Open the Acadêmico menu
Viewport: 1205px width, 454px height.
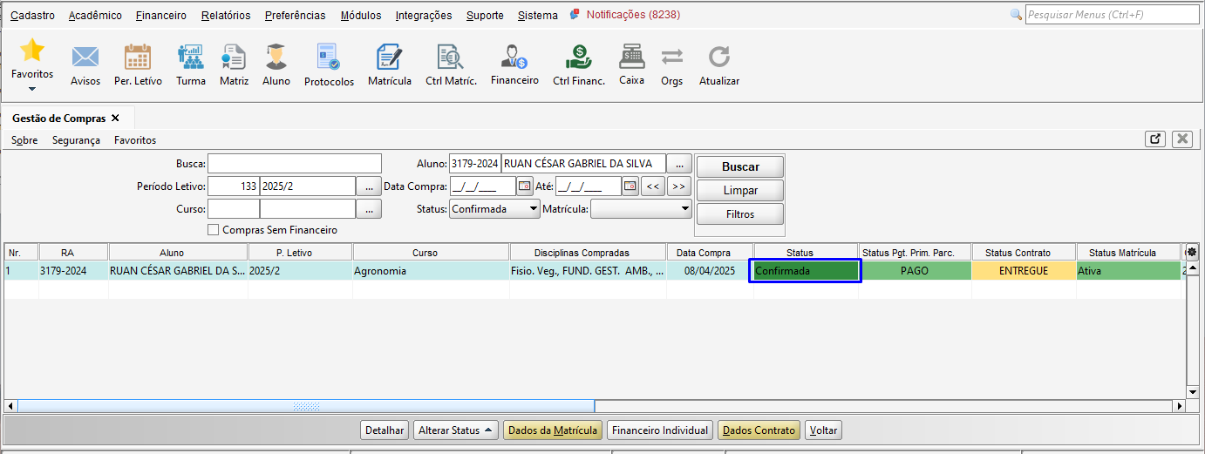(95, 15)
